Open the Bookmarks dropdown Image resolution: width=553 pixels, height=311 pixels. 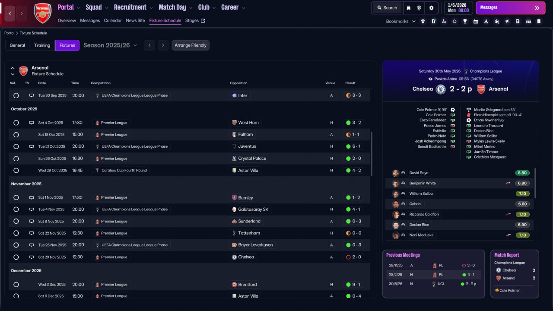(401, 21)
